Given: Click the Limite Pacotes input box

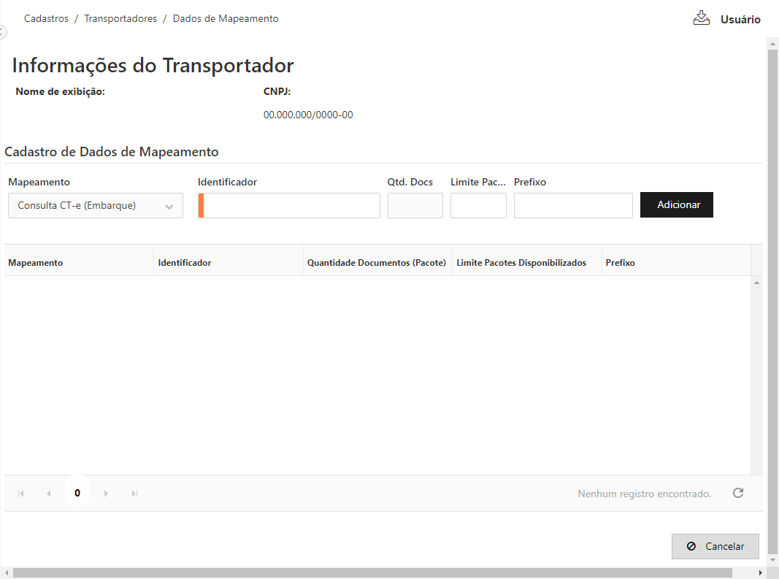Looking at the screenshot, I should 478,206.
